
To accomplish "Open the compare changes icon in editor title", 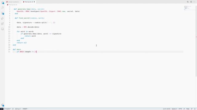I will (x=188, y=2).
